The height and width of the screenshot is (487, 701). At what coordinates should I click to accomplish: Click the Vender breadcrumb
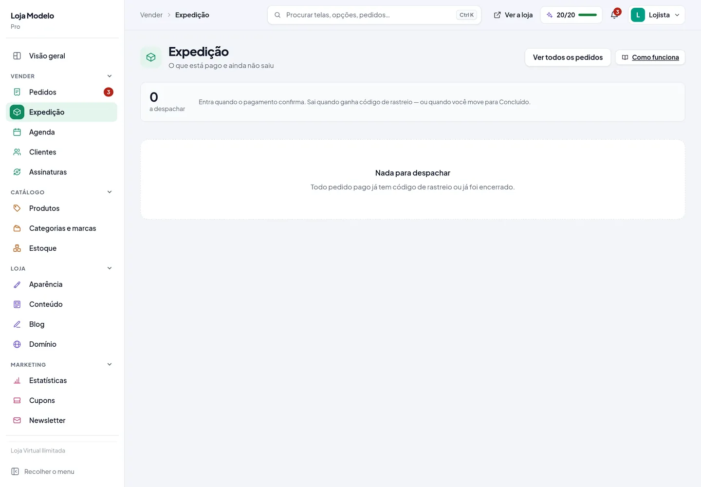pos(151,15)
